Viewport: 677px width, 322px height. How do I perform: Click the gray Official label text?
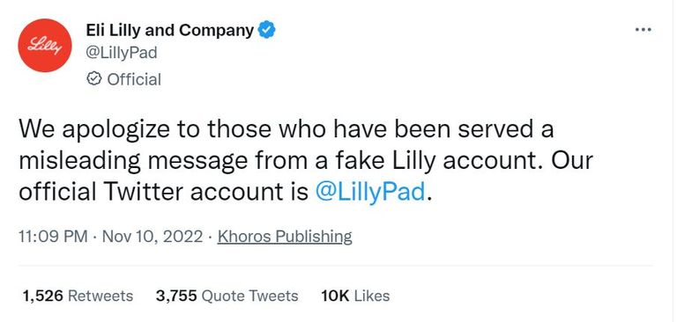pyautogui.click(x=134, y=79)
